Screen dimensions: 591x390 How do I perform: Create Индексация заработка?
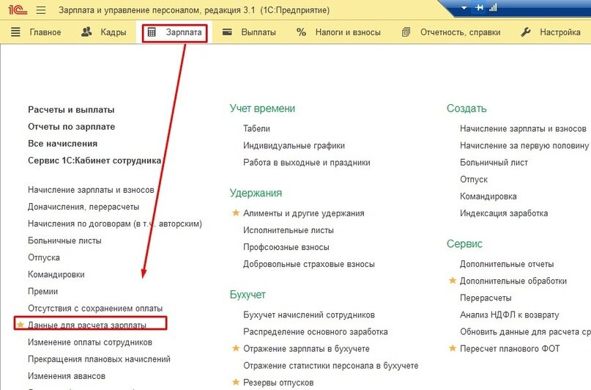504,213
